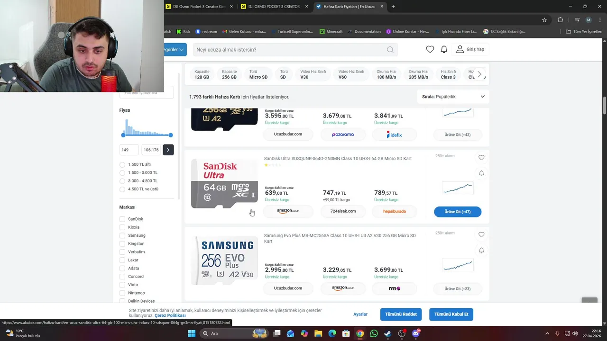This screenshot has width=607, height=341.
Task: Open SanDisk Ultra 64 GB product thumbnail
Action: (224, 183)
